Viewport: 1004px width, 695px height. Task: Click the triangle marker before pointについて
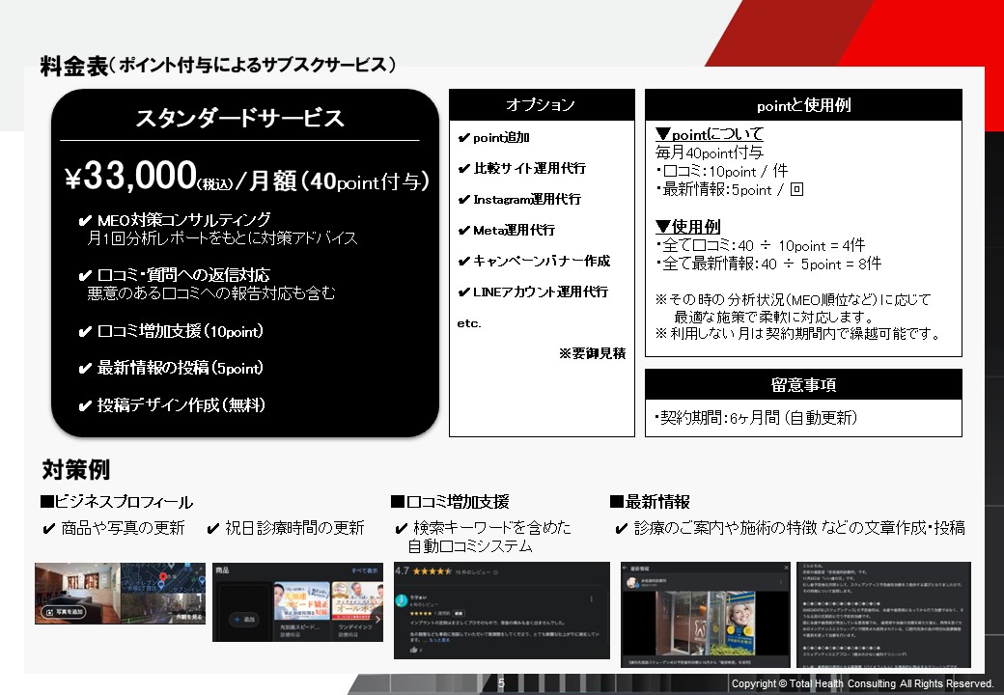(662, 134)
